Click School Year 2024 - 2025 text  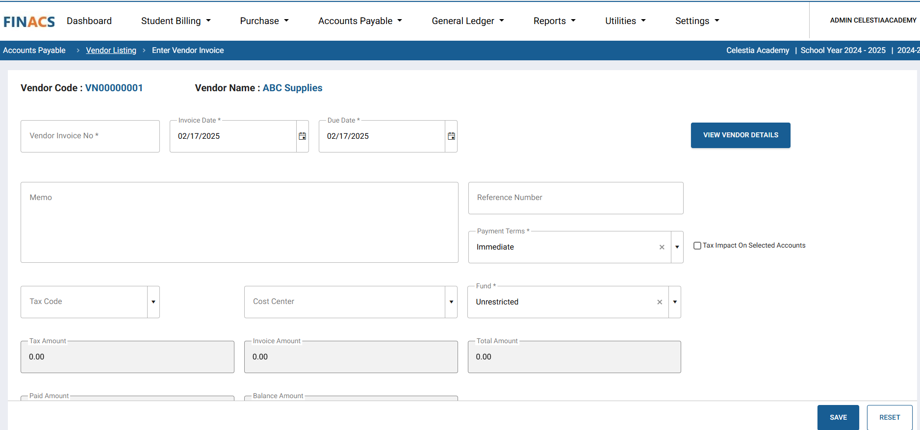pyautogui.click(x=843, y=51)
